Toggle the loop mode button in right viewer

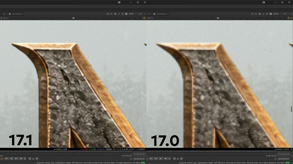pyautogui.click(x=170, y=158)
